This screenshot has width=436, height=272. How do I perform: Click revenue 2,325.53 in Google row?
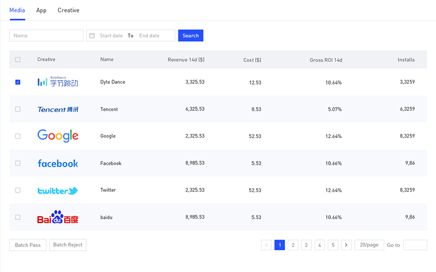[x=195, y=135]
